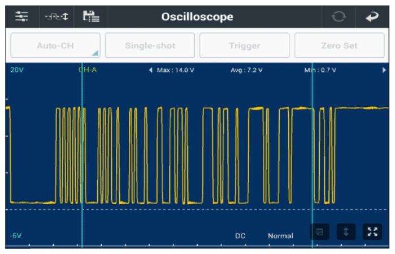The image size is (395, 254).
Task: Click the save waveform data icon
Action: [90, 17]
